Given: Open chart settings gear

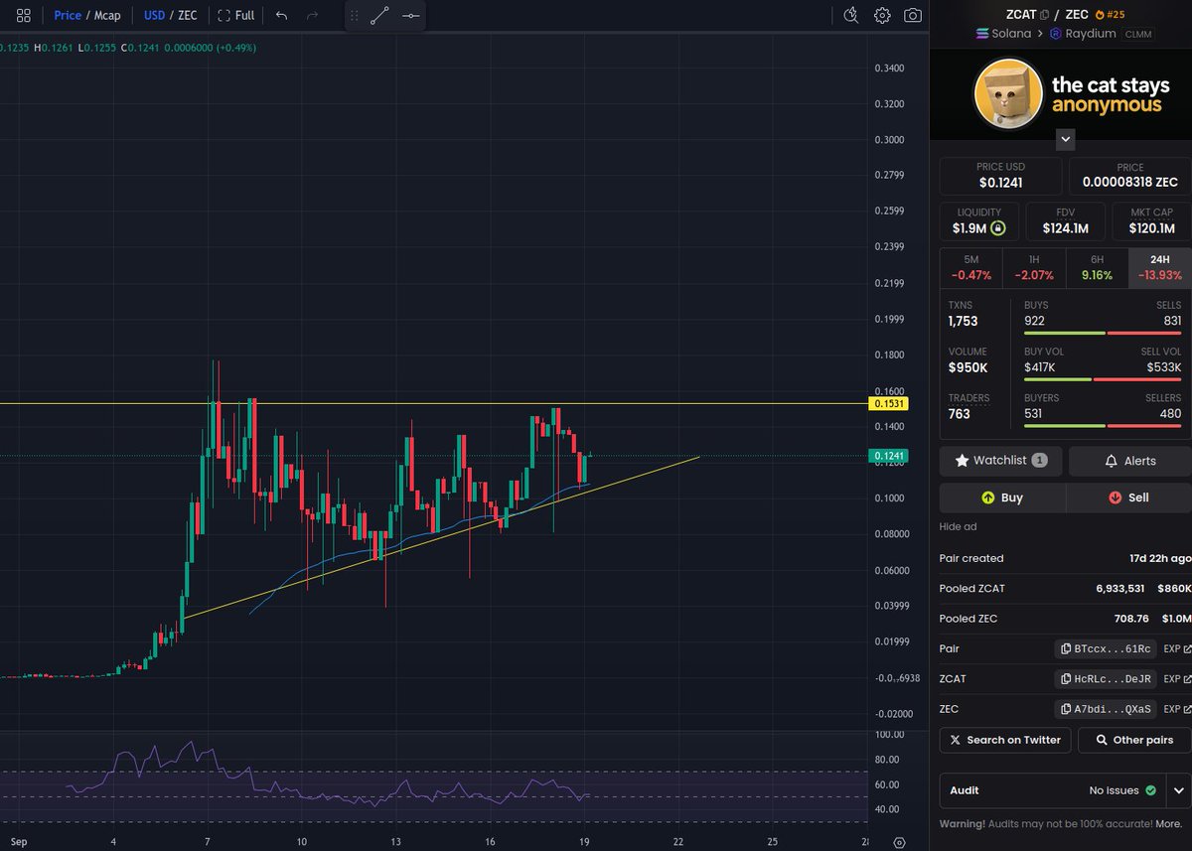Looking at the screenshot, I should (882, 15).
